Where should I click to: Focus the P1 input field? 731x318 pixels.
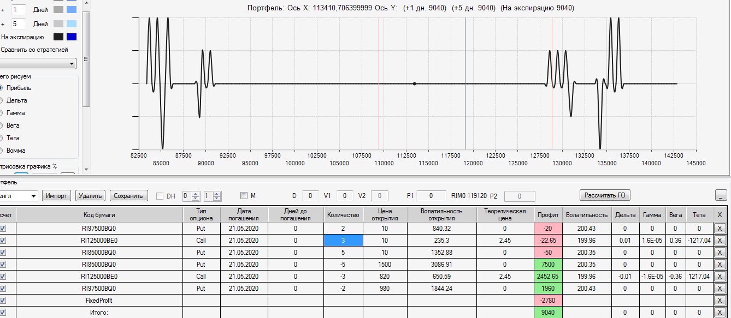[x=430, y=196]
